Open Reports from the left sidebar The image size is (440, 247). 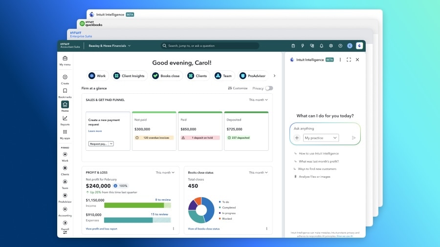65,118
